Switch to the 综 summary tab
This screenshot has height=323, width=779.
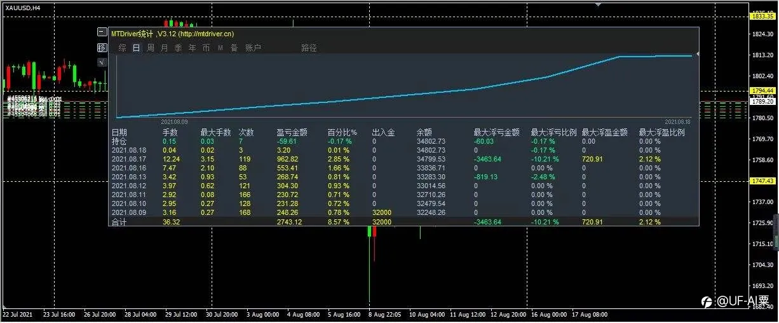coord(122,48)
